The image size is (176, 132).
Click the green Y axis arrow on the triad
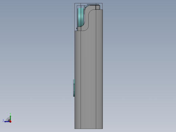tap(10, 118)
